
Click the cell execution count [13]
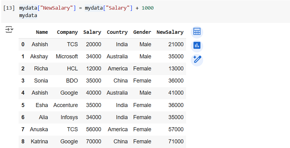(x=9, y=8)
